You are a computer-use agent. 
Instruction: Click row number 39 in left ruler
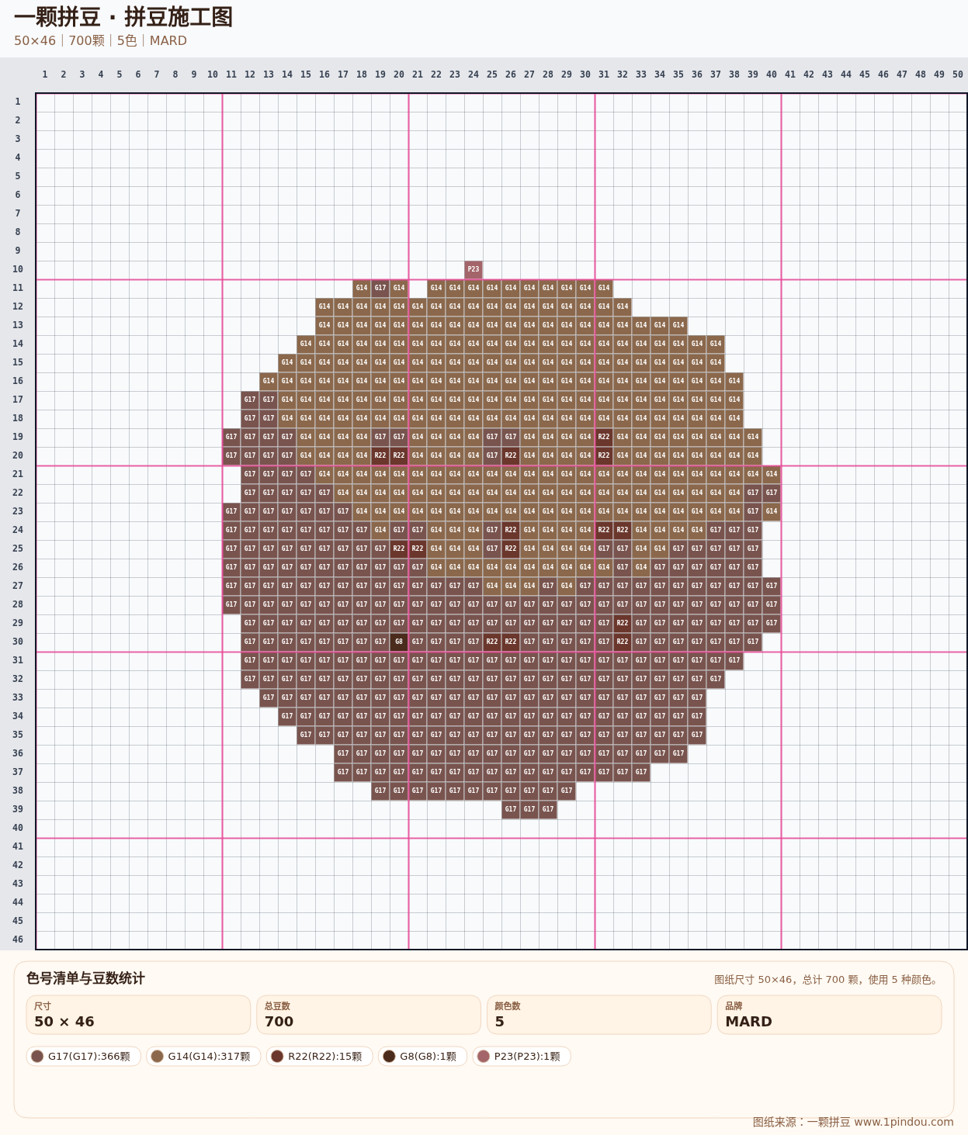click(18, 809)
